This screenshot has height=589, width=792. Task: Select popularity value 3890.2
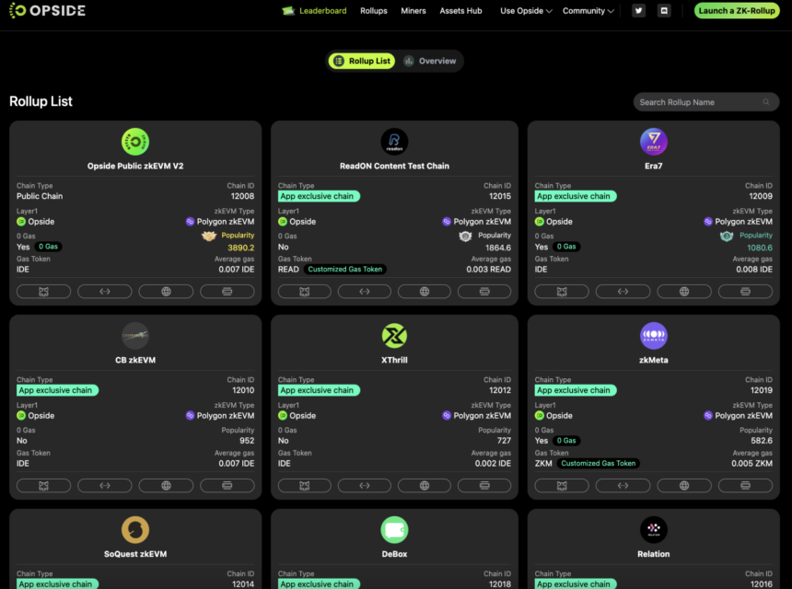[x=241, y=248]
